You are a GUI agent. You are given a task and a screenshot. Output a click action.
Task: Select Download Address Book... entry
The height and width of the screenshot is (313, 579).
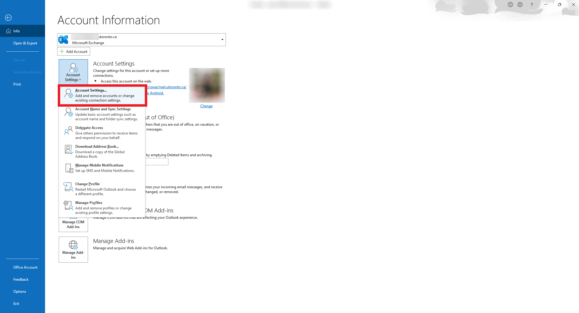[x=102, y=151]
